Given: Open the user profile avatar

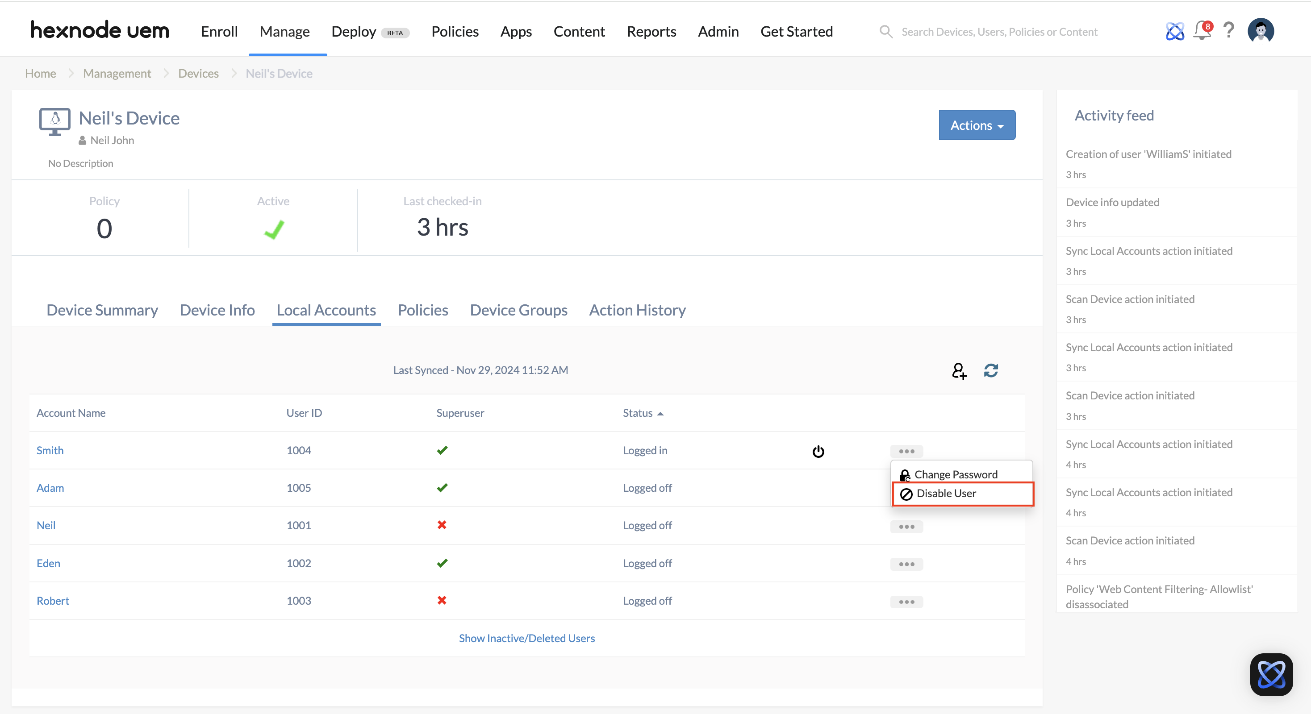Looking at the screenshot, I should [1261, 30].
